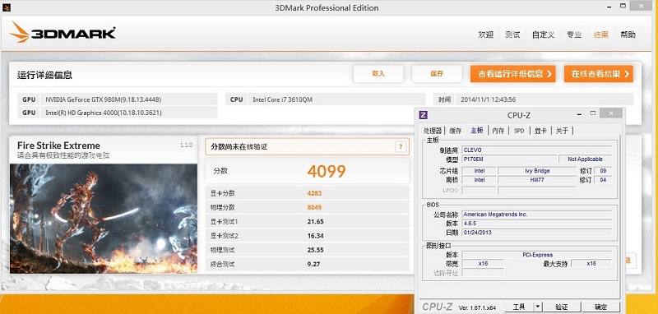Click the 21.65 graphics test 1 value
The width and height of the screenshot is (658, 314).
315,222
